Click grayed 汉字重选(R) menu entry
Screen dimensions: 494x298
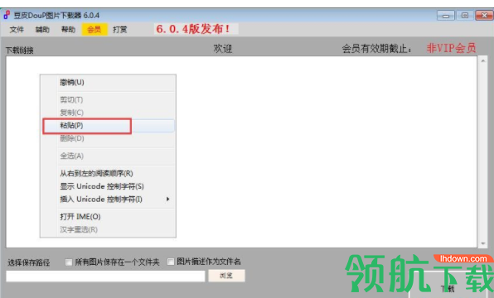pyautogui.click(x=108, y=230)
